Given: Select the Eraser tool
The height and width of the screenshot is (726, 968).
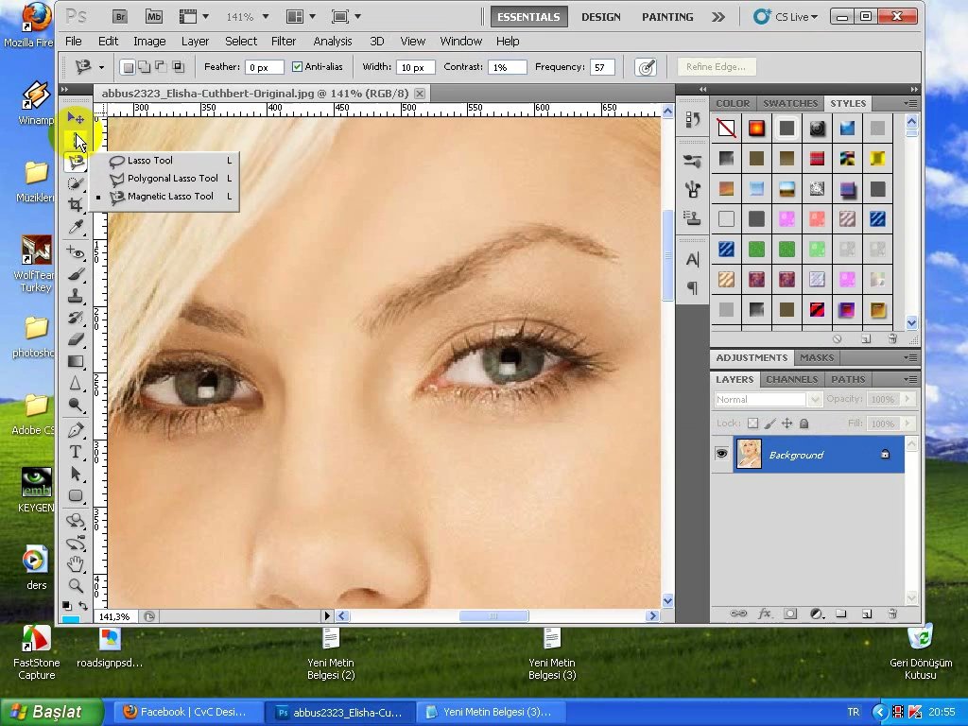Looking at the screenshot, I should (x=76, y=339).
